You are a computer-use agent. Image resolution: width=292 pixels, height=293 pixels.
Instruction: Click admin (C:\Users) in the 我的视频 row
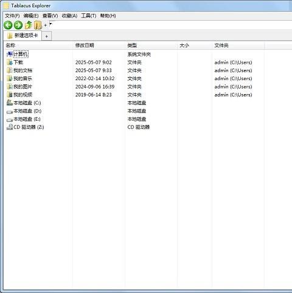tap(233, 95)
